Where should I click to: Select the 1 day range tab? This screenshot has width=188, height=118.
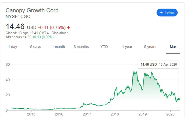tap(12, 47)
